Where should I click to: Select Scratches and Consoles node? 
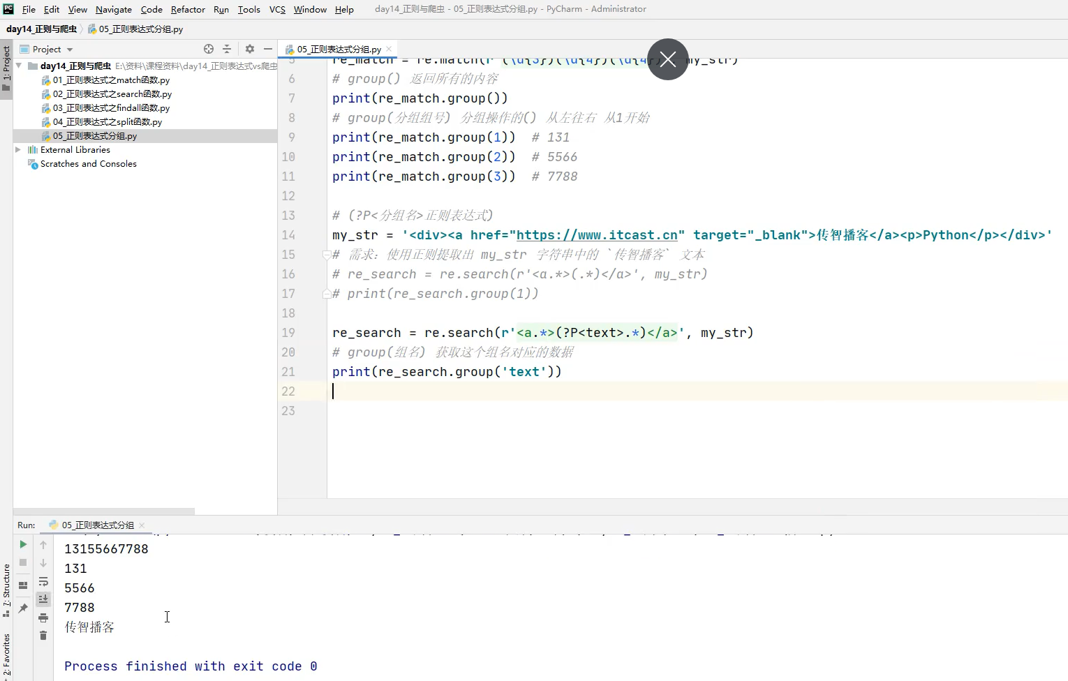tap(88, 163)
